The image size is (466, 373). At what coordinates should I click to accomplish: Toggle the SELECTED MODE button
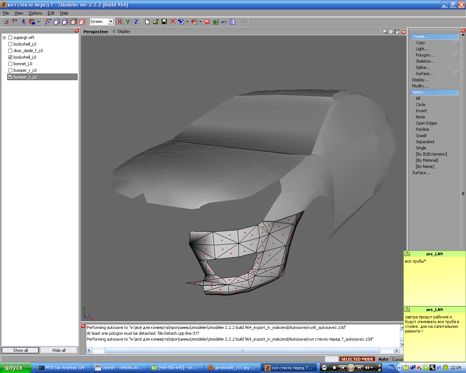click(x=357, y=359)
